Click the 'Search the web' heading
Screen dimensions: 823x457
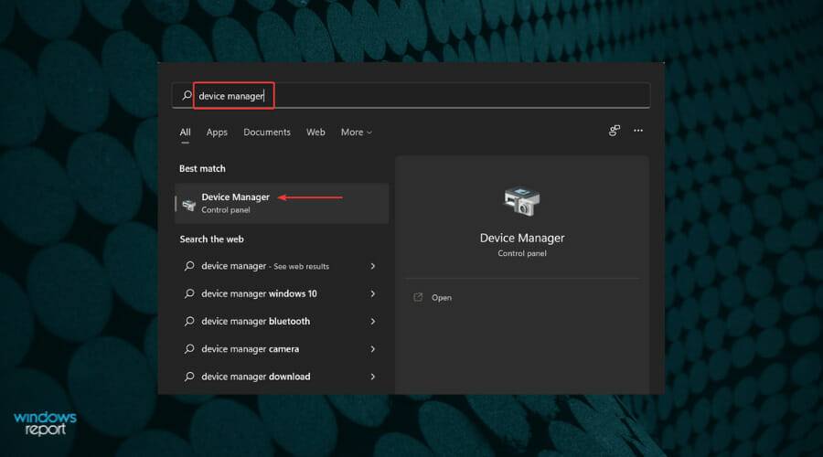click(211, 239)
